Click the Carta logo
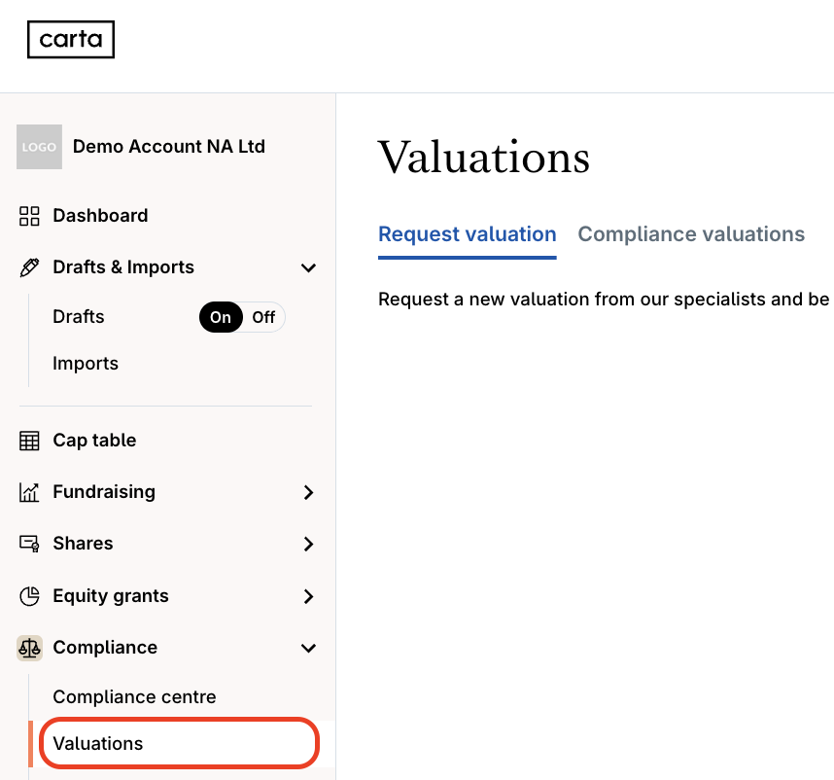834x780 pixels. (71, 40)
